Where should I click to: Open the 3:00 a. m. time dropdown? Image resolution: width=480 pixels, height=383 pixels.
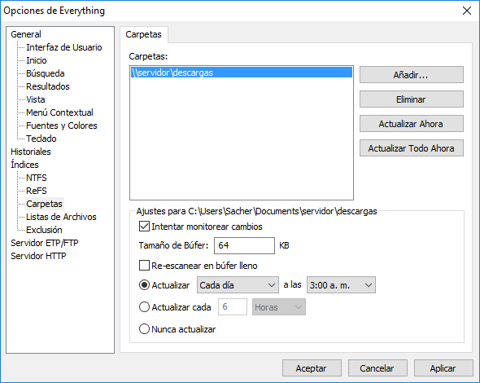click(x=341, y=285)
